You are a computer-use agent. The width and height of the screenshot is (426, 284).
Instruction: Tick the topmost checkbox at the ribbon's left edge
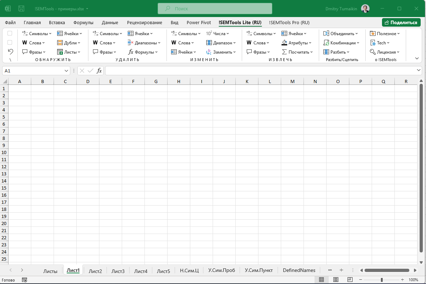tap(10, 33)
